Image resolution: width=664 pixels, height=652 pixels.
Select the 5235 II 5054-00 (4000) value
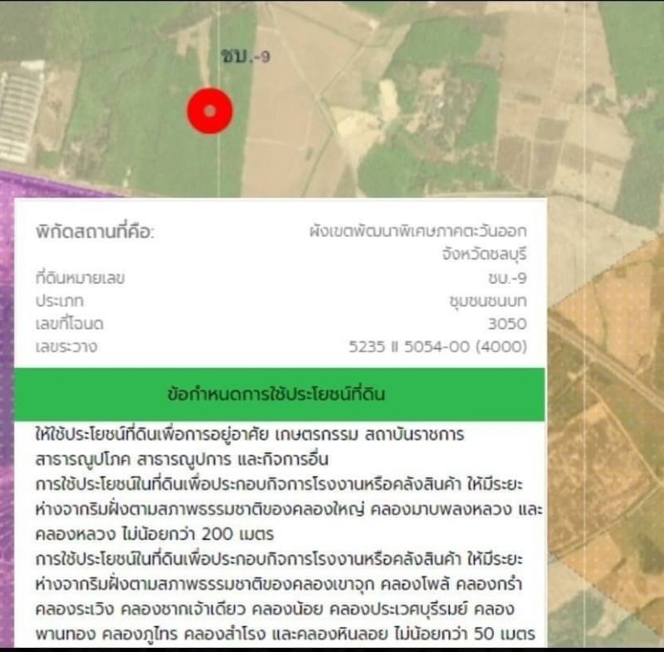click(x=438, y=347)
